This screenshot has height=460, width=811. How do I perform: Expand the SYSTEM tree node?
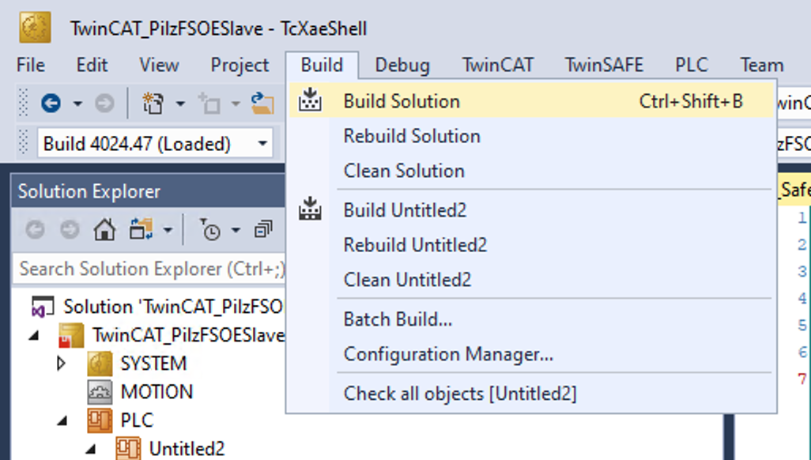coord(61,364)
